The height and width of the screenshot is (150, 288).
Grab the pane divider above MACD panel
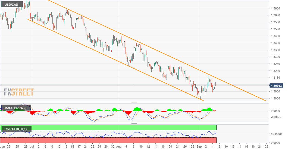[134, 102]
